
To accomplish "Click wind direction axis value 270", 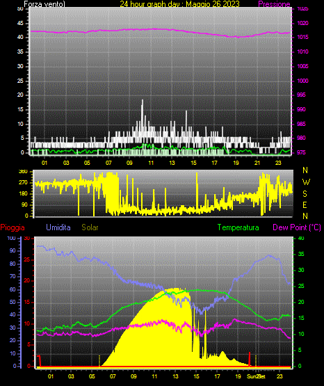I will tap(23, 183).
